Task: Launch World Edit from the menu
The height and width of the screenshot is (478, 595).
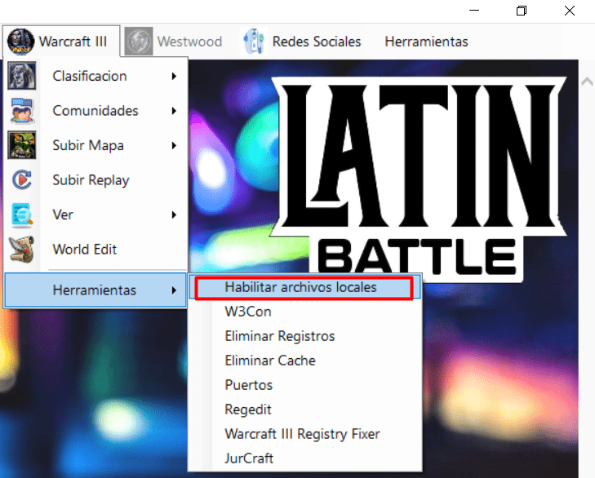Action: click(x=95, y=250)
